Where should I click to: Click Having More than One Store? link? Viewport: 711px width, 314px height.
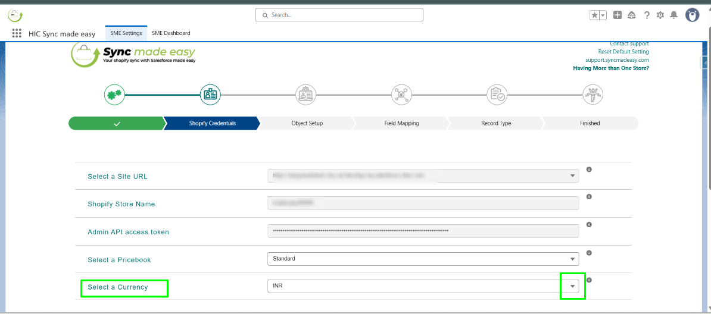click(611, 68)
